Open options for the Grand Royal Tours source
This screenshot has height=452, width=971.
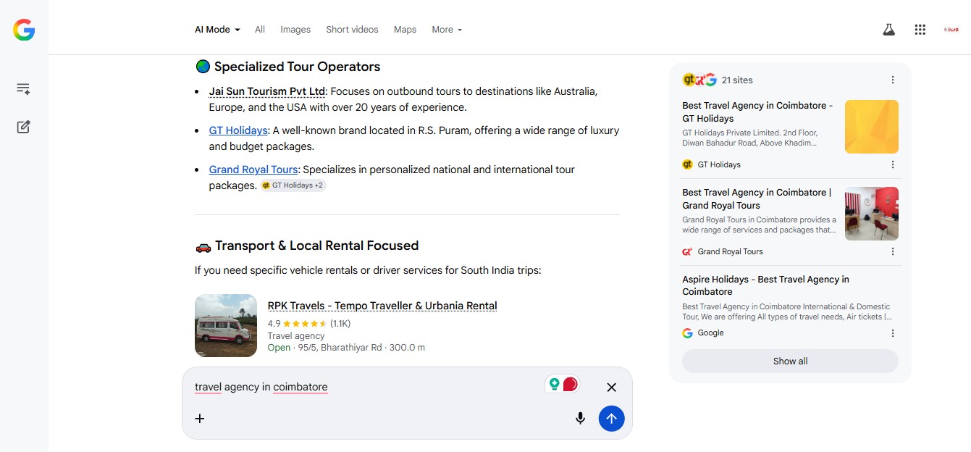click(x=893, y=251)
